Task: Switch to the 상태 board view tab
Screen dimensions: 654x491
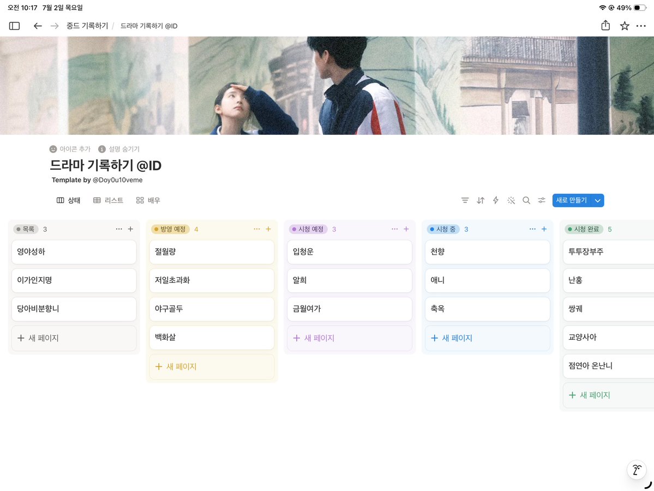Action: pyautogui.click(x=68, y=200)
